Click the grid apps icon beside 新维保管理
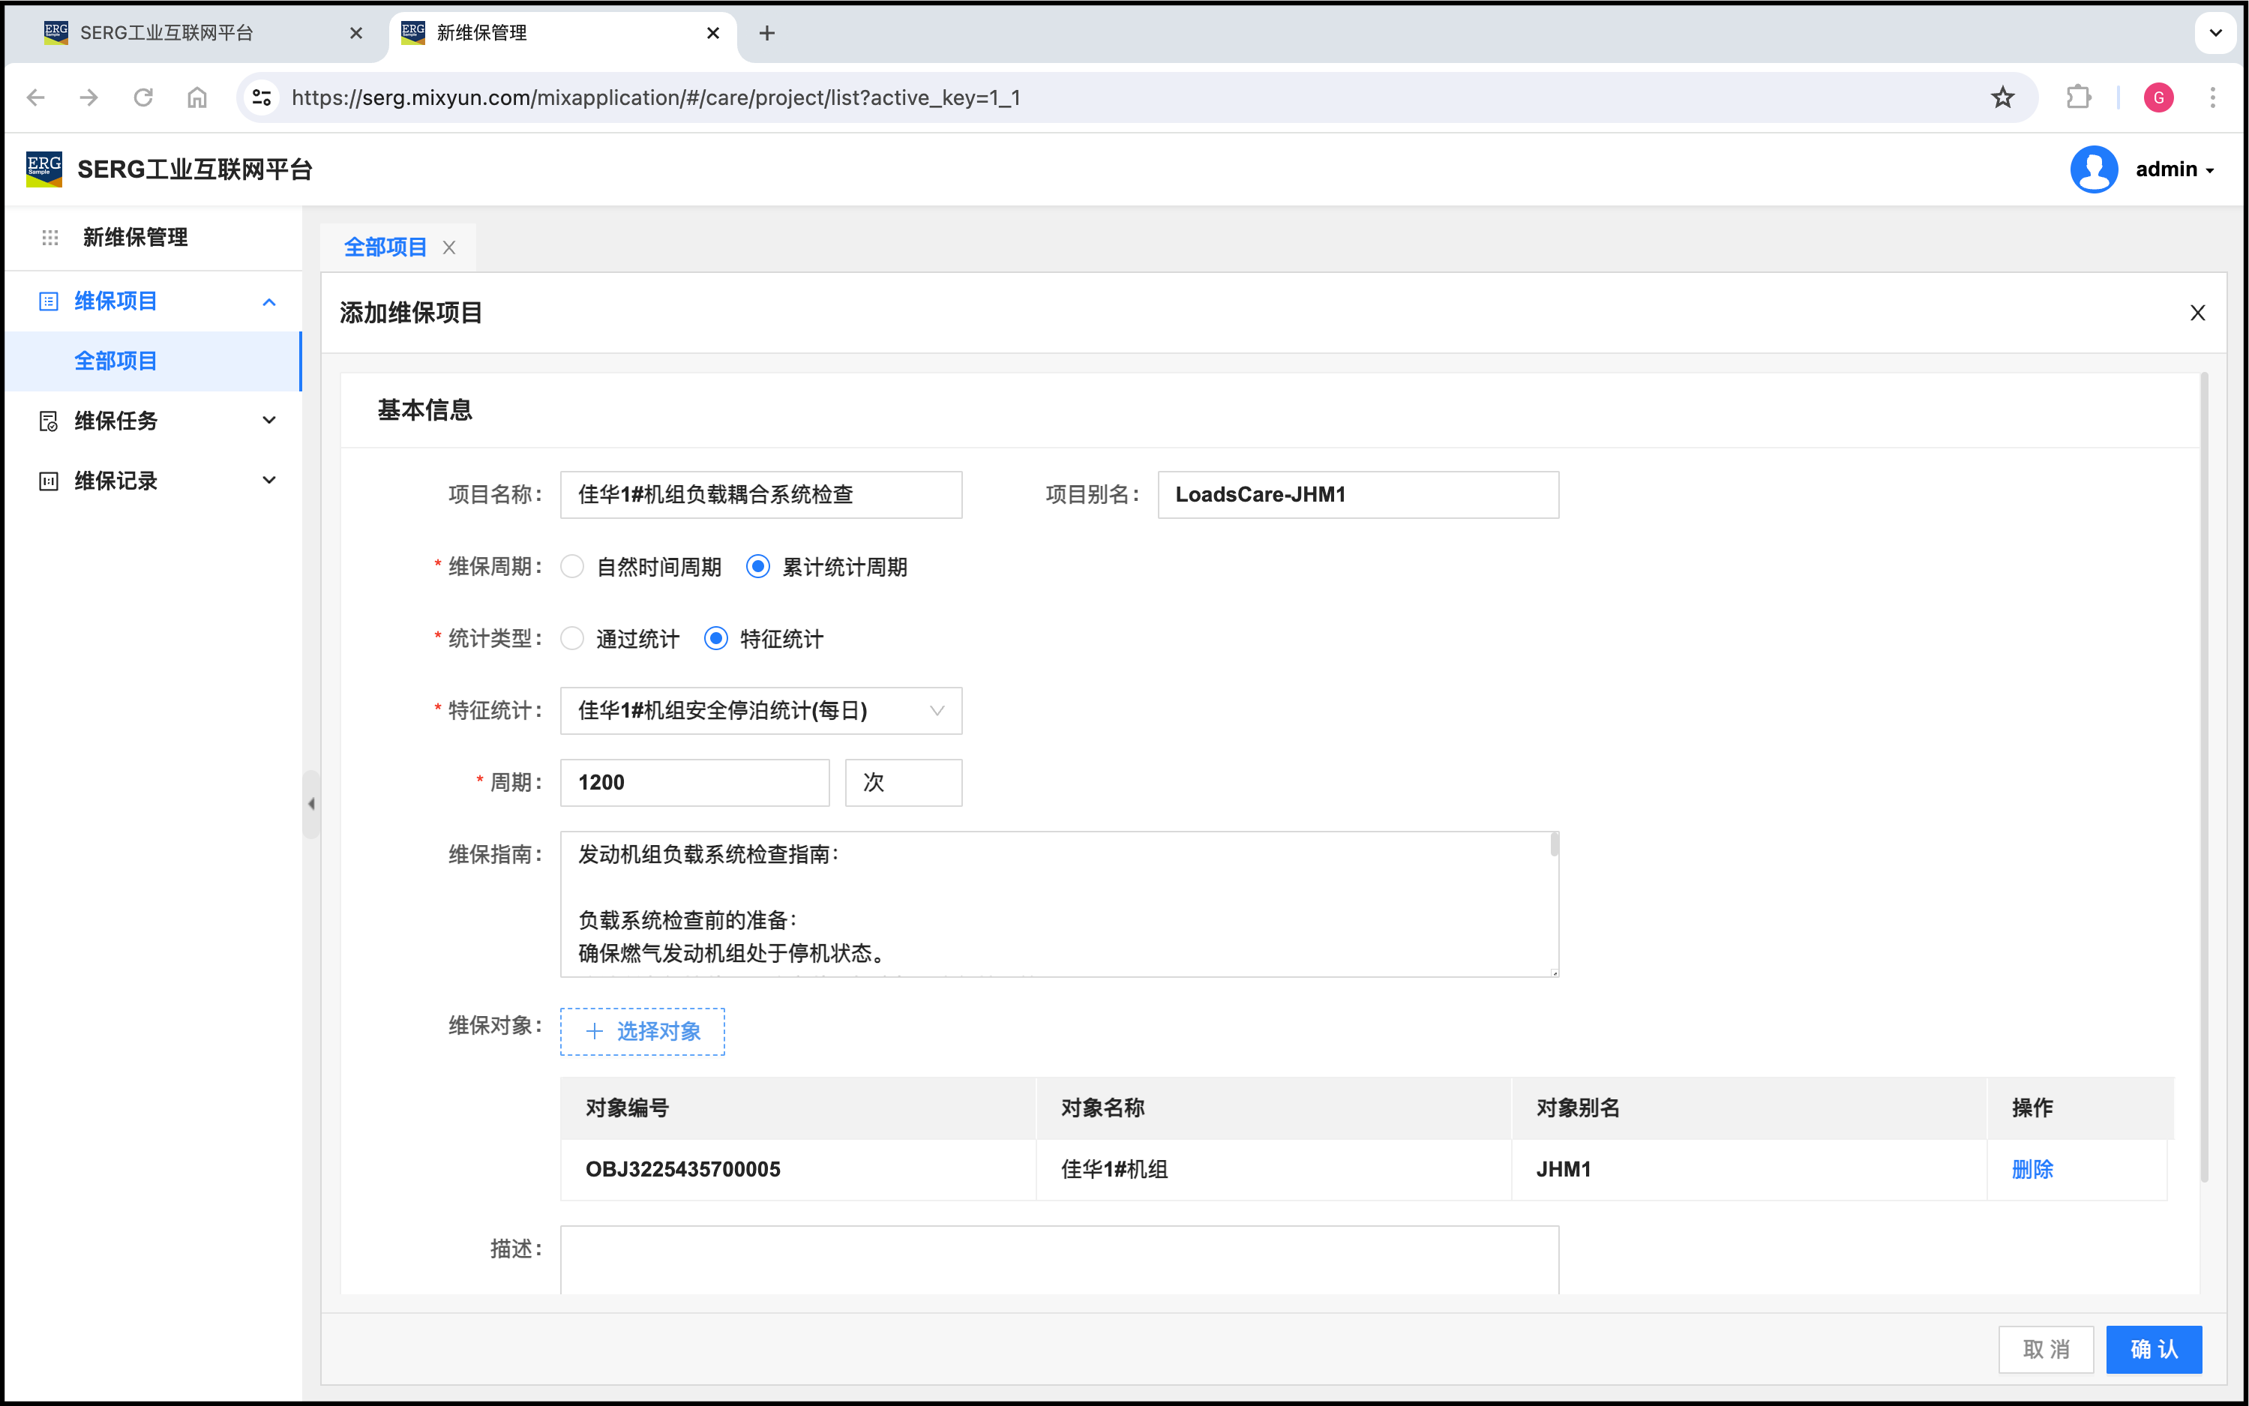 pos(50,238)
